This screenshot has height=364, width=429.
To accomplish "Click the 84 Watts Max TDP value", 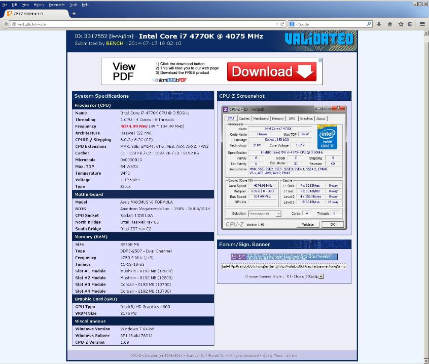I will pos(129,167).
